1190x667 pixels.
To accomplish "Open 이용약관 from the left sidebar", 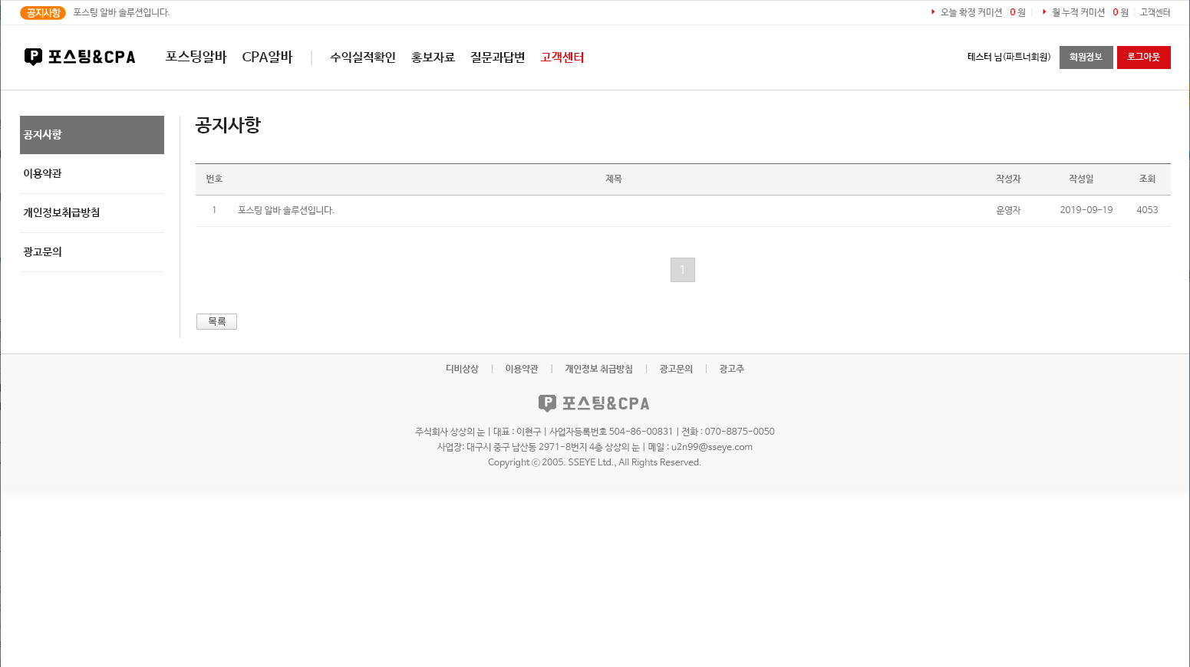I will coord(43,174).
